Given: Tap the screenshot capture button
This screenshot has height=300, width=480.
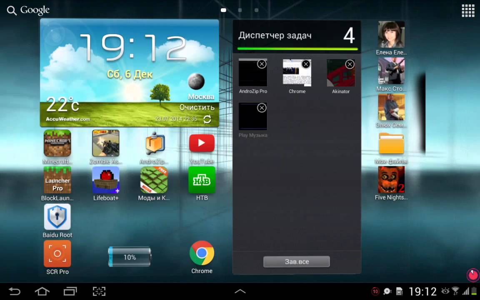Looking at the screenshot, I should click(99, 291).
